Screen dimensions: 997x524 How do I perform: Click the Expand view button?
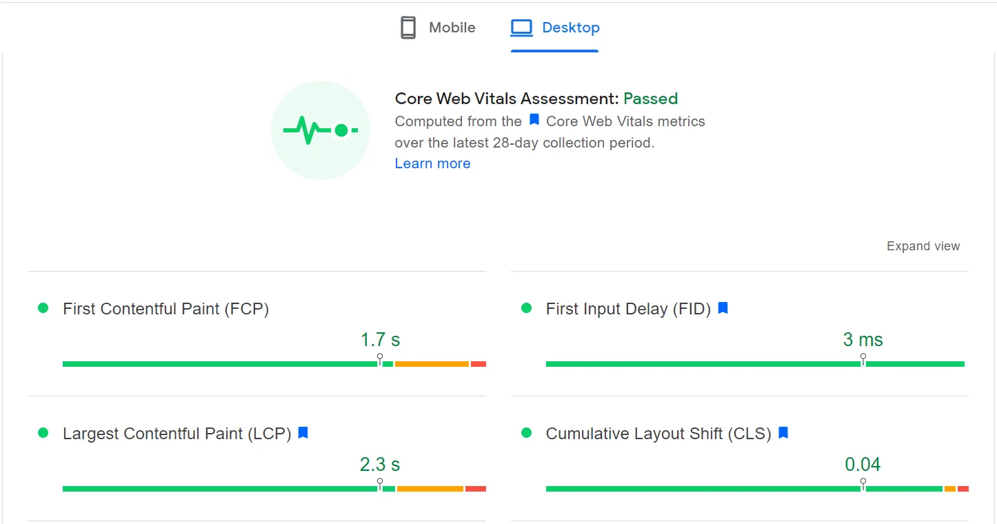[x=923, y=246]
